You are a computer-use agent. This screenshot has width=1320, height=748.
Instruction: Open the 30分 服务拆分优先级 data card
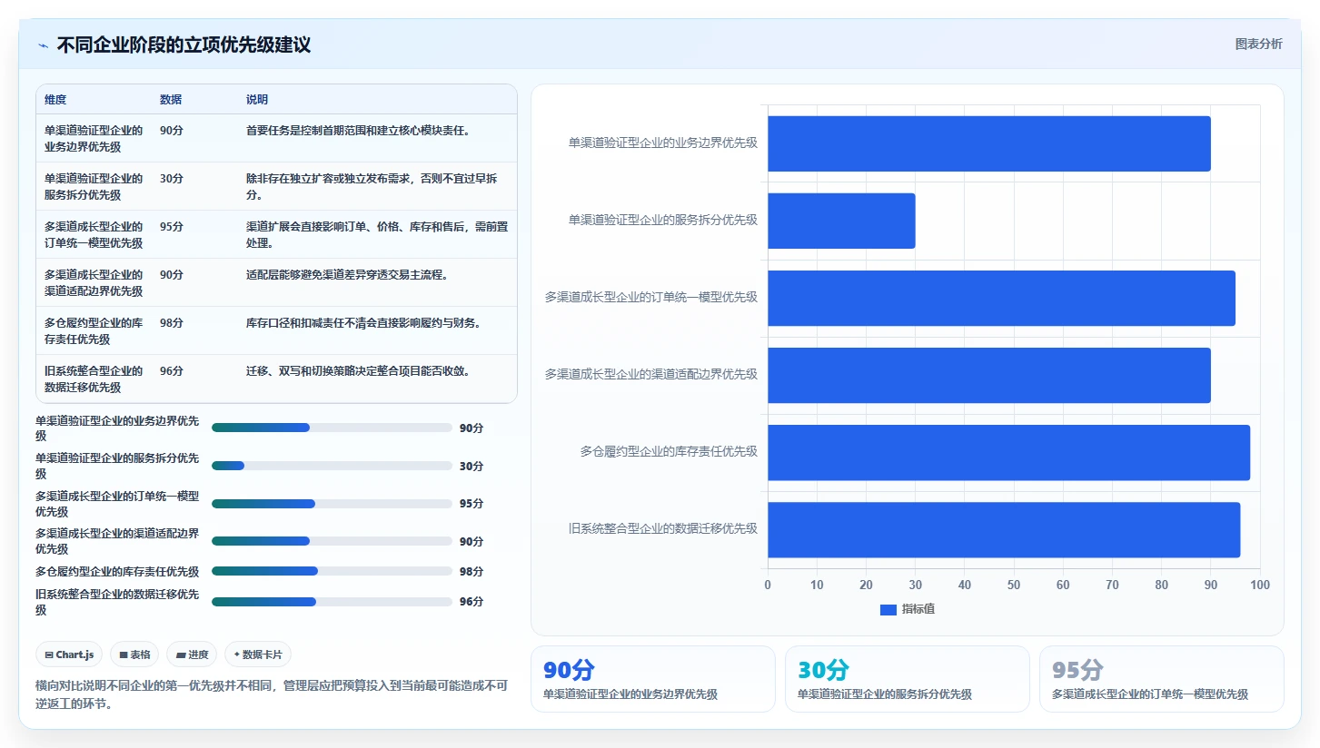pyautogui.click(x=908, y=679)
